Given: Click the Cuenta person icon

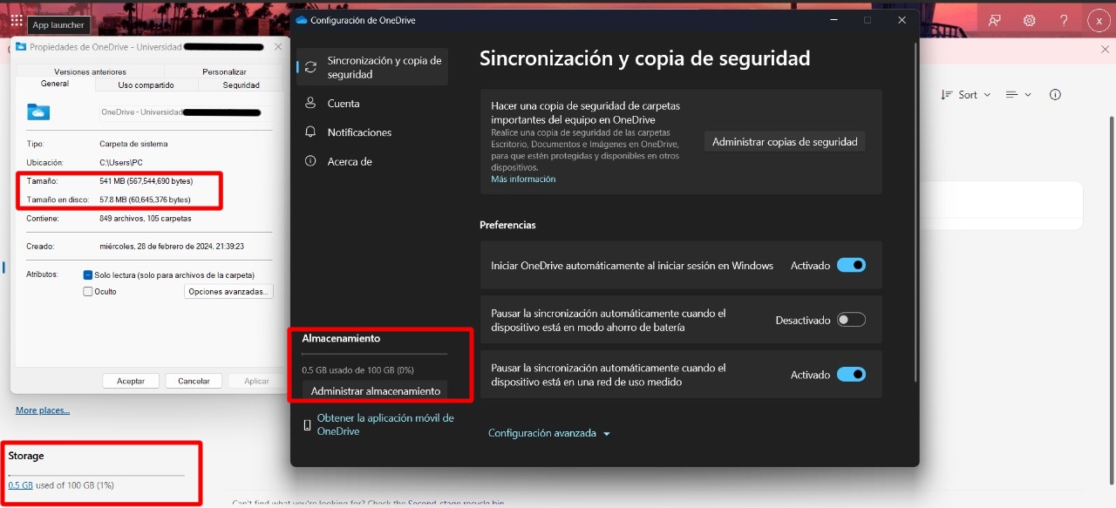Looking at the screenshot, I should click(x=310, y=103).
